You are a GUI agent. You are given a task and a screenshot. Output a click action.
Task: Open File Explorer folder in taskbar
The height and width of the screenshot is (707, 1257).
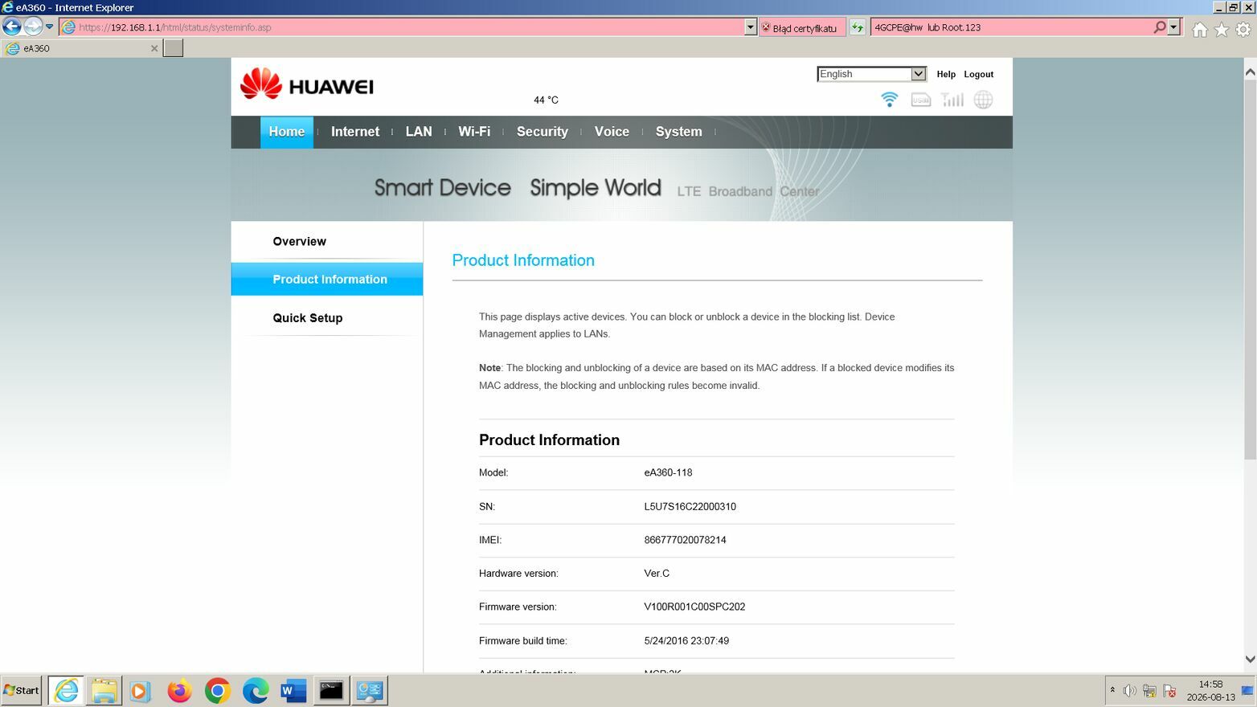[x=104, y=690]
